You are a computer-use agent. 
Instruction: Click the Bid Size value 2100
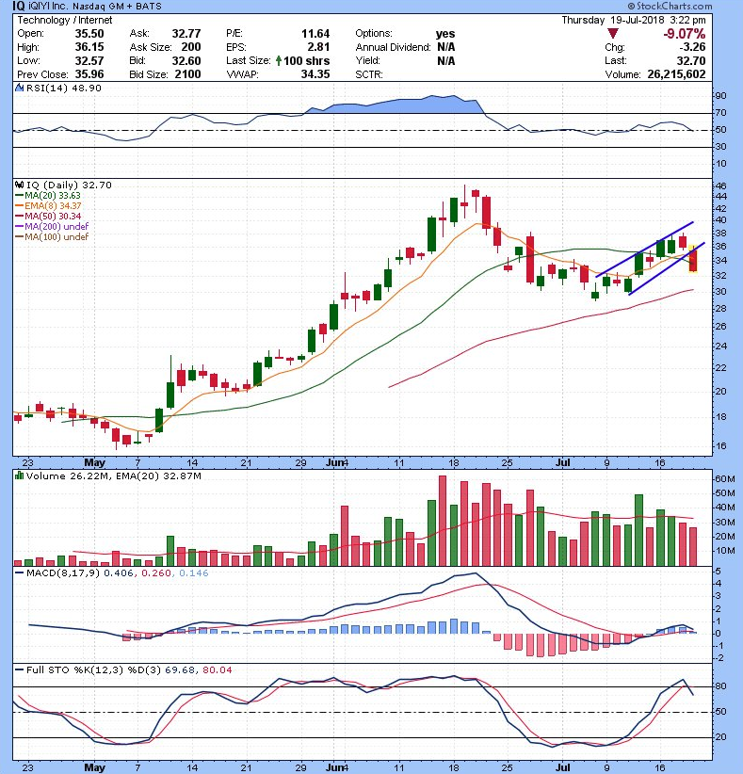coord(187,74)
